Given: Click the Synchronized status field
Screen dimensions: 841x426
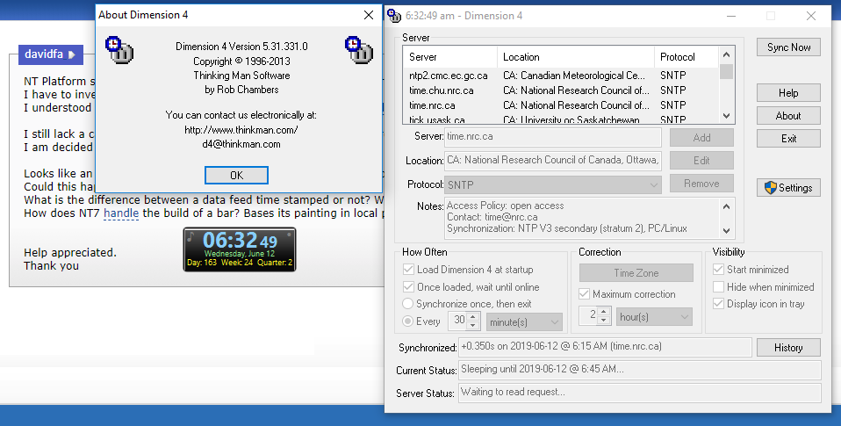Looking at the screenshot, I should tap(605, 347).
